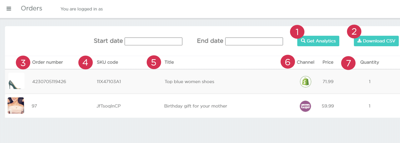Click the Shopify channel icon
The height and width of the screenshot is (143, 400).
pos(306,82)
